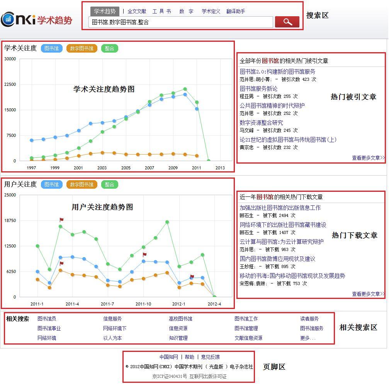This screenshot has width=389, height=384.
Task: Click the red flag marker near 2011-10
Action: 144,254
